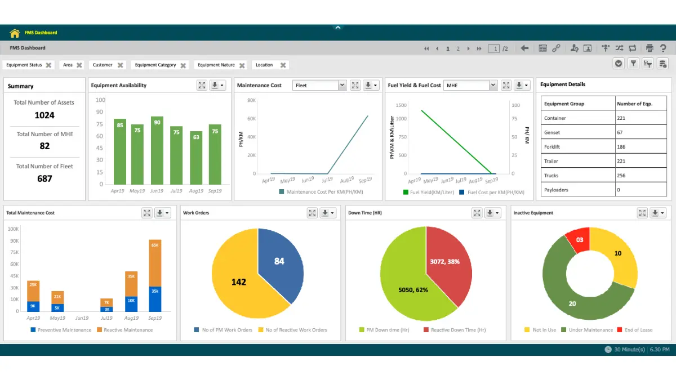
Task: Go to page 2 of dashboard
Action: [458, 49]
